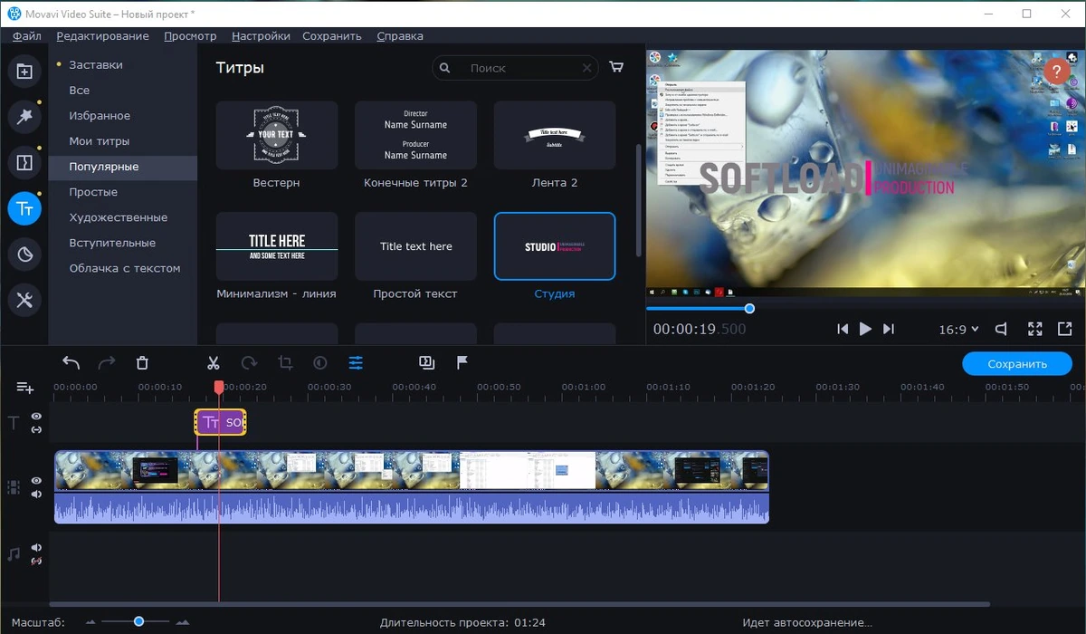
Task: Toggle title track link icon
Action: coord(36,429)
